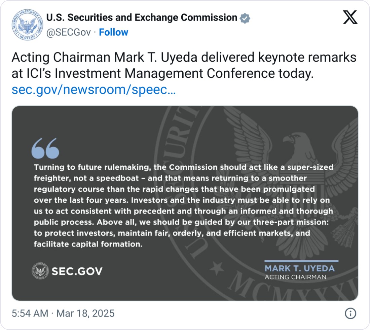Click the info icon beside timestamp

pos(350,313)
